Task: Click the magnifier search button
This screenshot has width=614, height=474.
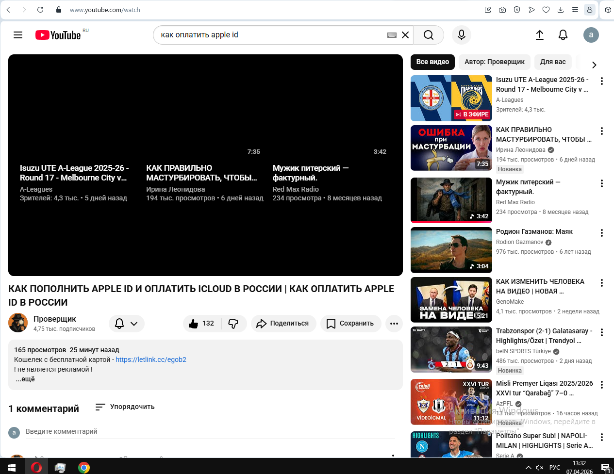Action: tap(428, 35)
